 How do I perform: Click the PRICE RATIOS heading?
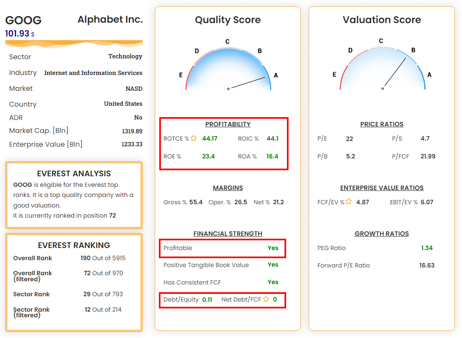pyautogui.click(x=382, y=124)
